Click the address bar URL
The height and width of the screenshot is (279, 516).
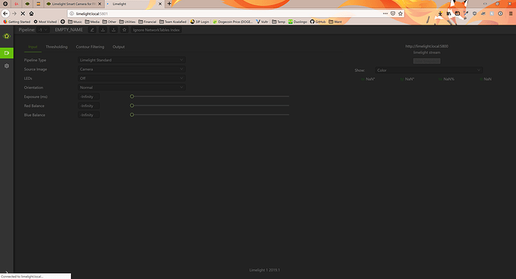92,13
